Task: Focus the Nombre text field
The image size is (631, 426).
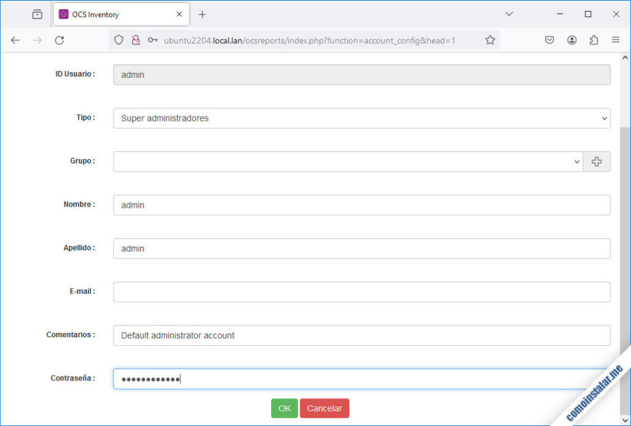Action: pos(362,205)
